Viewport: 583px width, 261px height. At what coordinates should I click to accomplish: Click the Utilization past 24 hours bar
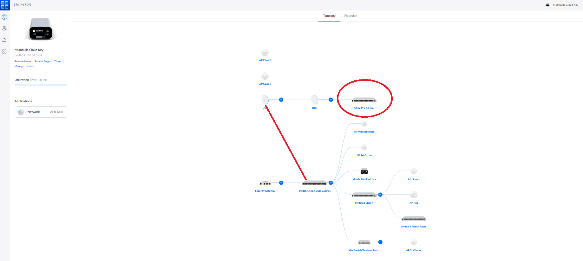[x=41, y=85]
